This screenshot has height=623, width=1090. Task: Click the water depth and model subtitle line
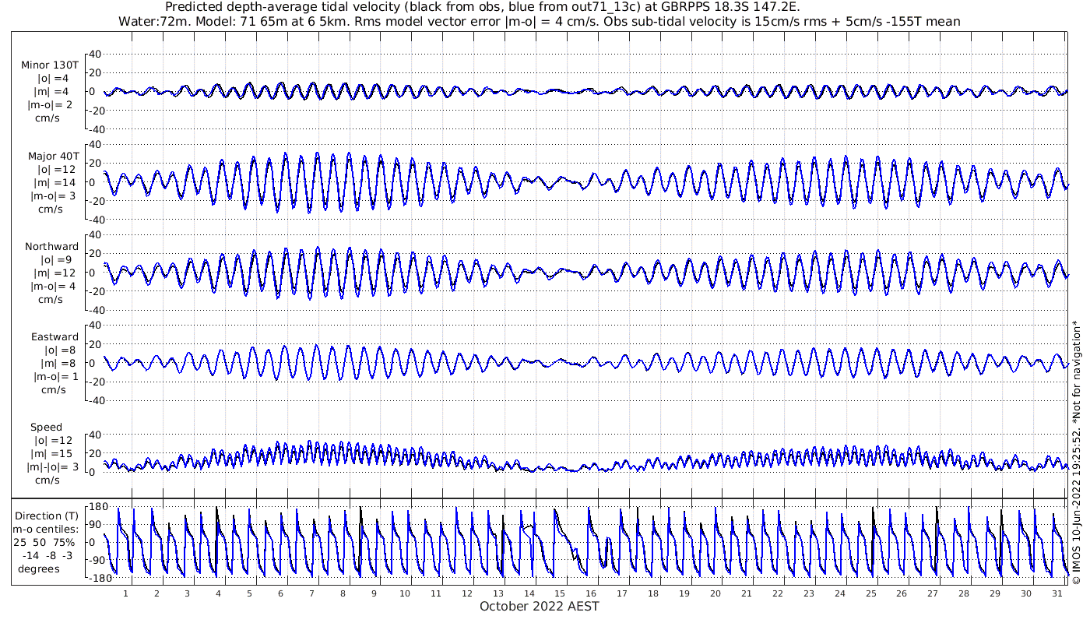(x=539, y=22)
